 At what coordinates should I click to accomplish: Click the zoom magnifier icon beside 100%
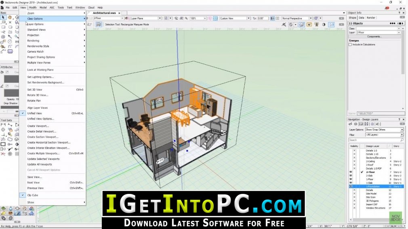click(186, 18)
